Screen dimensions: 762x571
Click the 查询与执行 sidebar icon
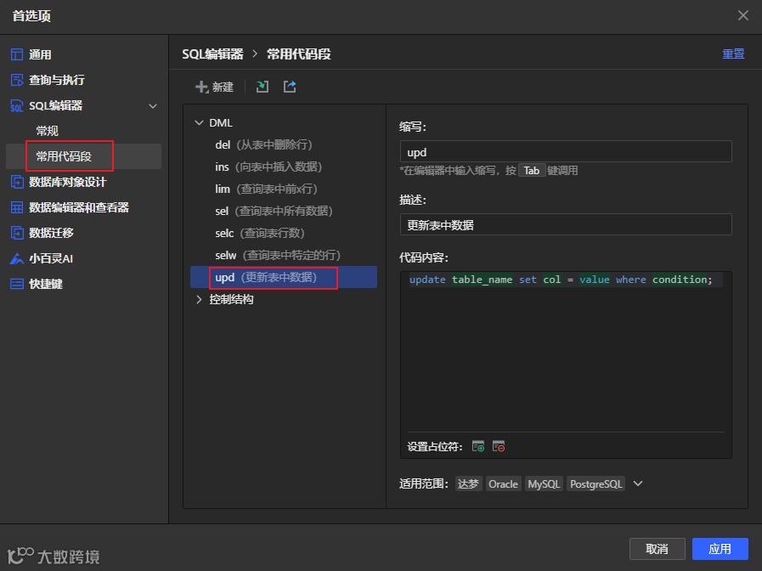point(17,80)
